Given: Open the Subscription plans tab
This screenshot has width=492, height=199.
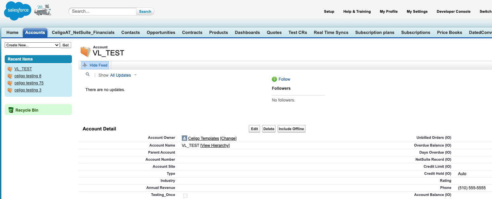Looking at the screenshot, I should point(375,33).
